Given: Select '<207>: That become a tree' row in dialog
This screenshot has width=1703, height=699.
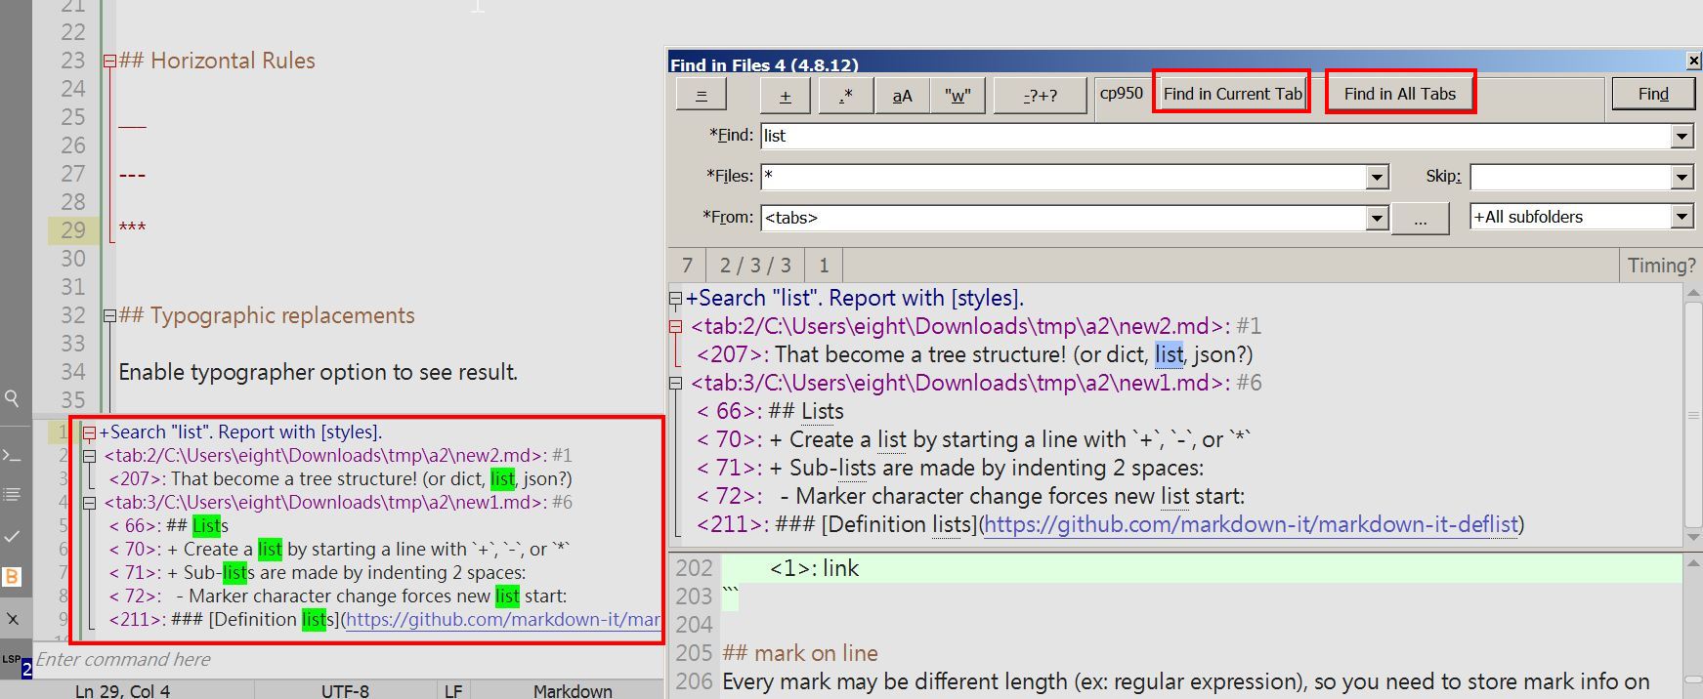Looking at the screenshot, I should pyautogui.click(x=974, y=354).
